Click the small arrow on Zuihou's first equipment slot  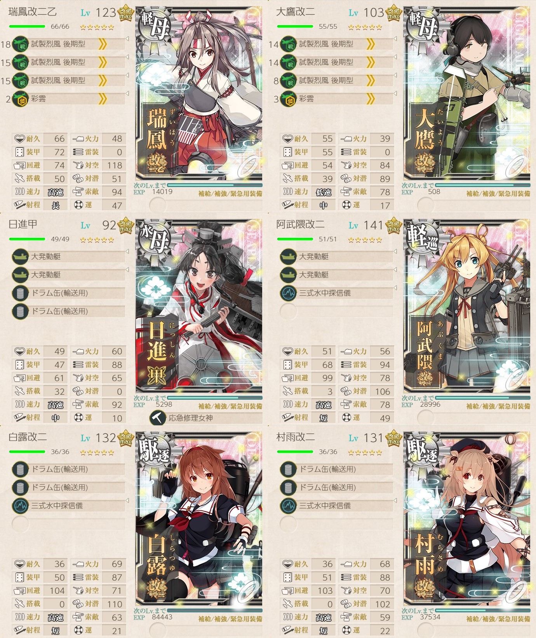pos(127,39)
